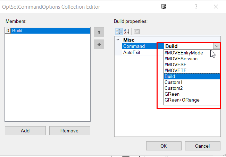Viewport: 226px width, 157px height.
Task: Close the Collection Editor dialog
Action: 216,6
